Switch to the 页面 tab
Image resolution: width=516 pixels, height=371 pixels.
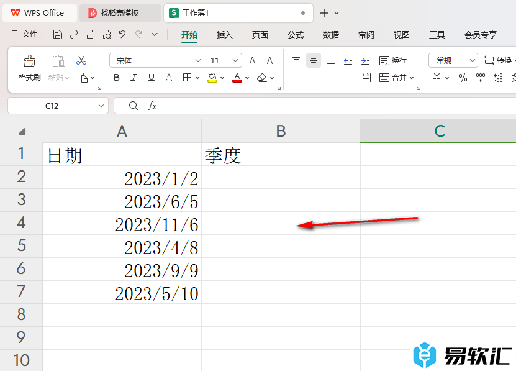pyautogui.click(x=260, y=35)
